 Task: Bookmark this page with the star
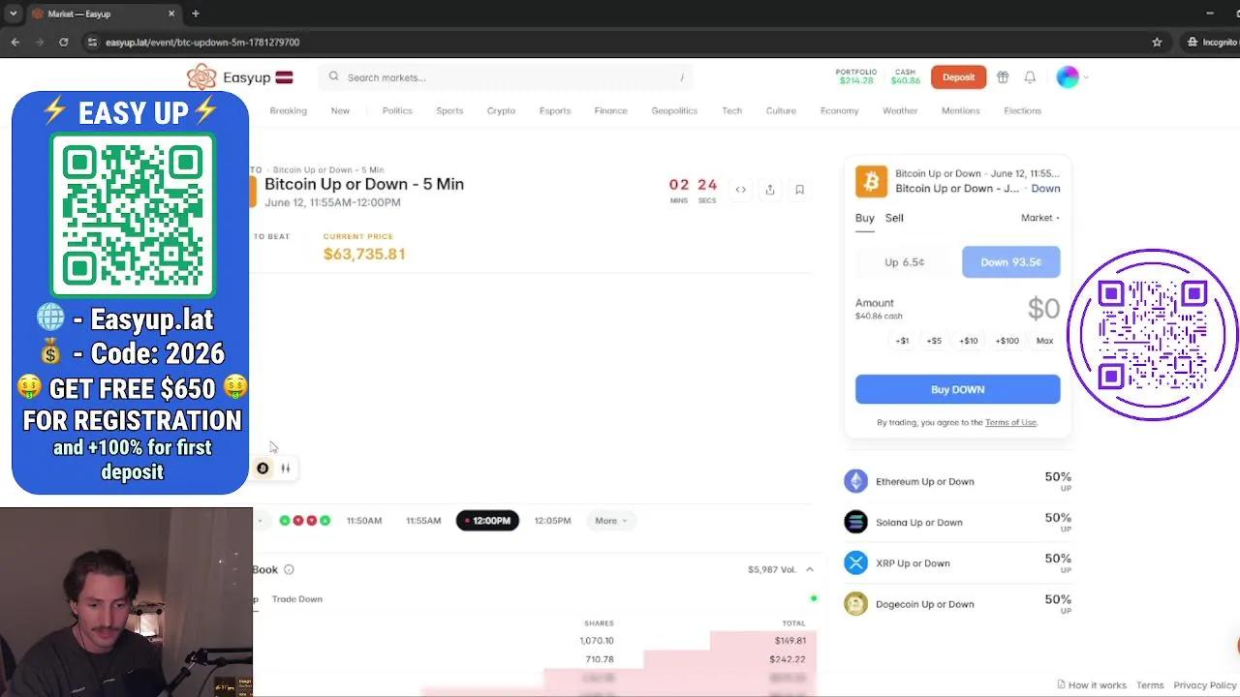pos(1157,43)
